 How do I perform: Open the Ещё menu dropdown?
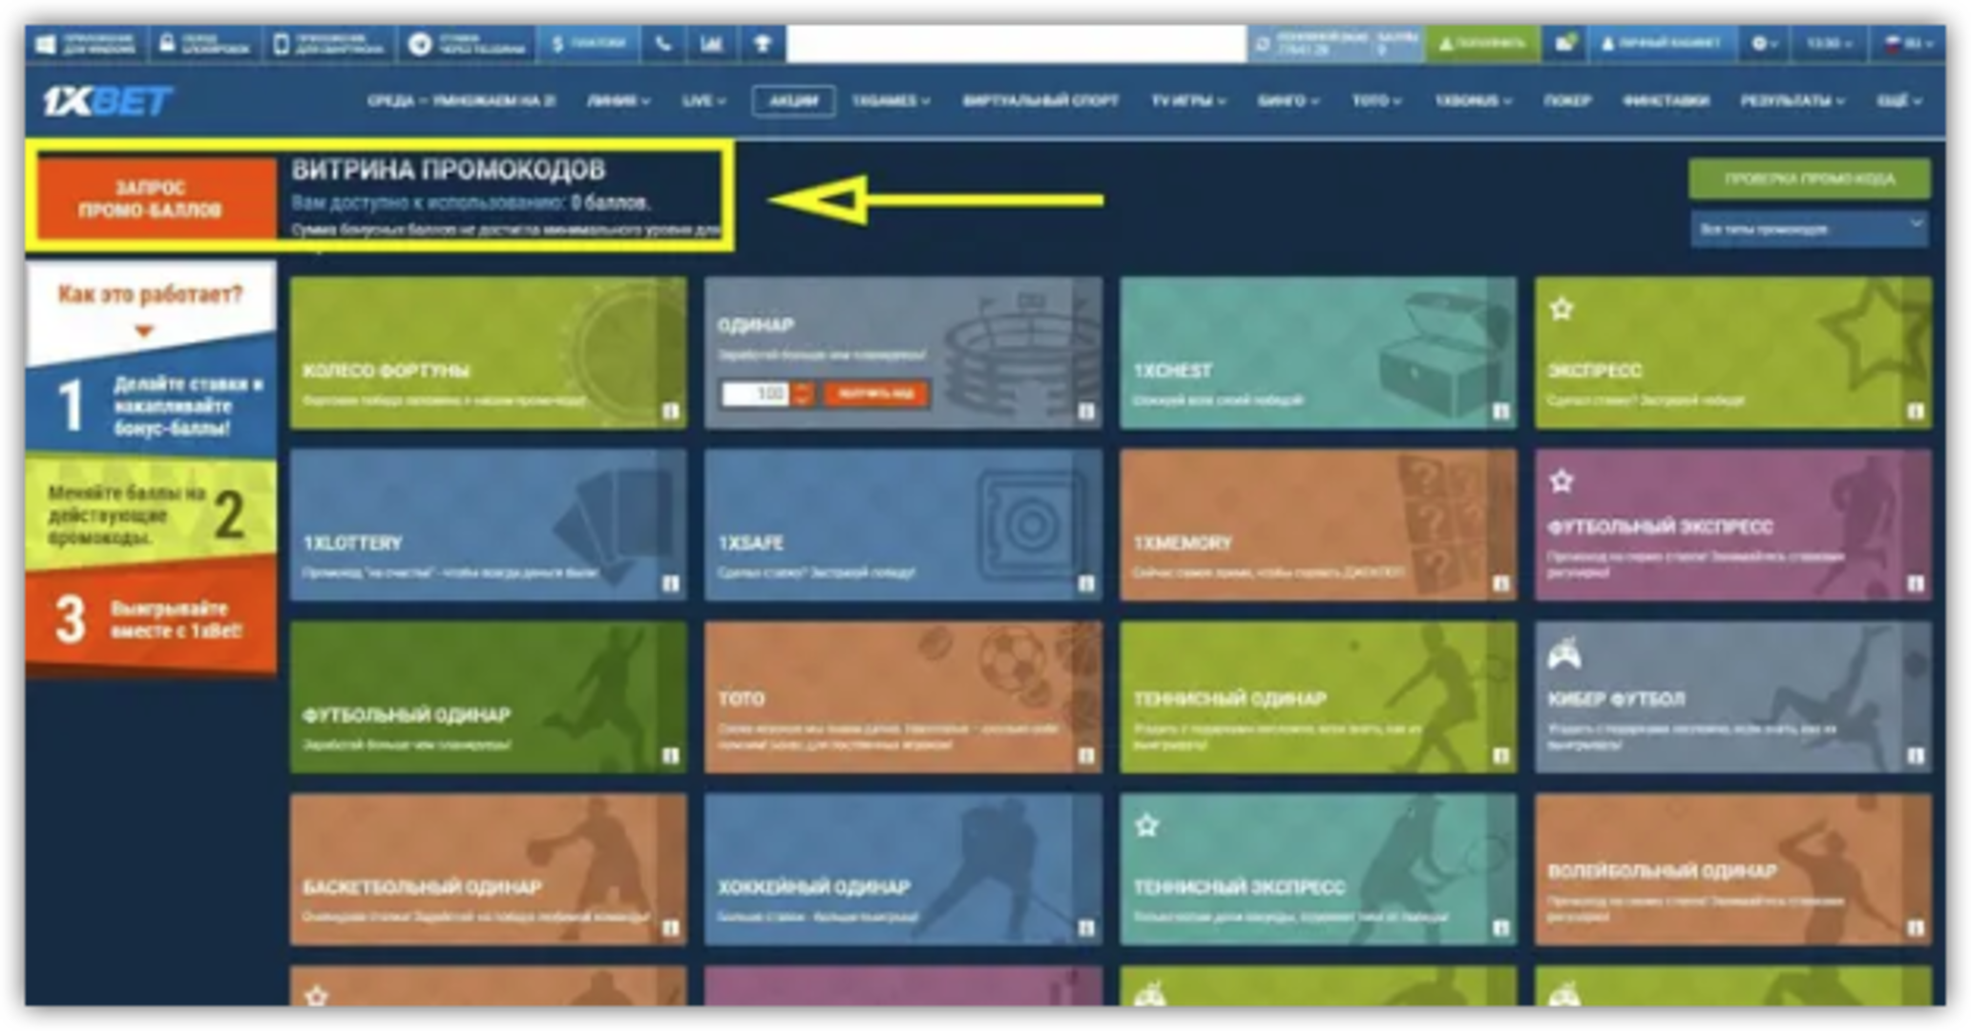1899,100
